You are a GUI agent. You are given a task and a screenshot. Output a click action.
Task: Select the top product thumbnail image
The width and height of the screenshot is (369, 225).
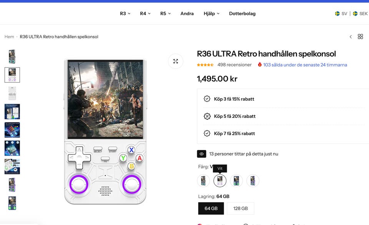pos(12,56)
